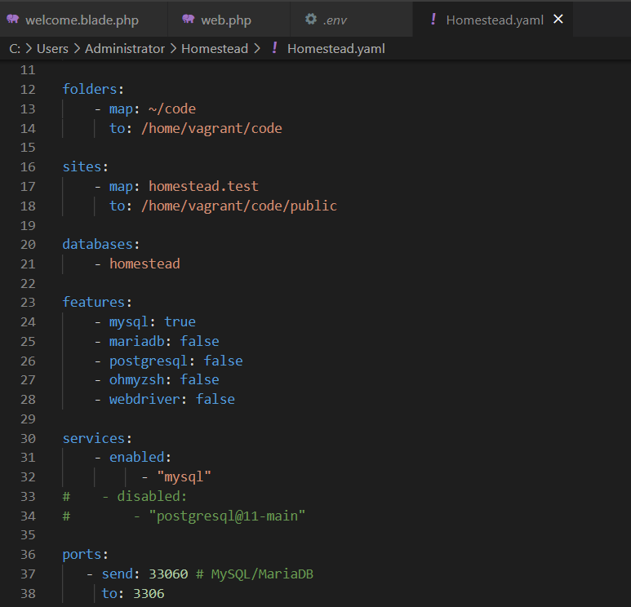Screen dimensions: 631x607
Task: Click the 3306 port value
Action: tap(149, 594)
